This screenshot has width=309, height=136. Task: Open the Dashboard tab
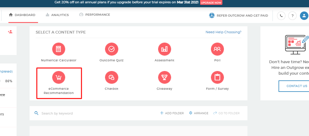point(22,15)
